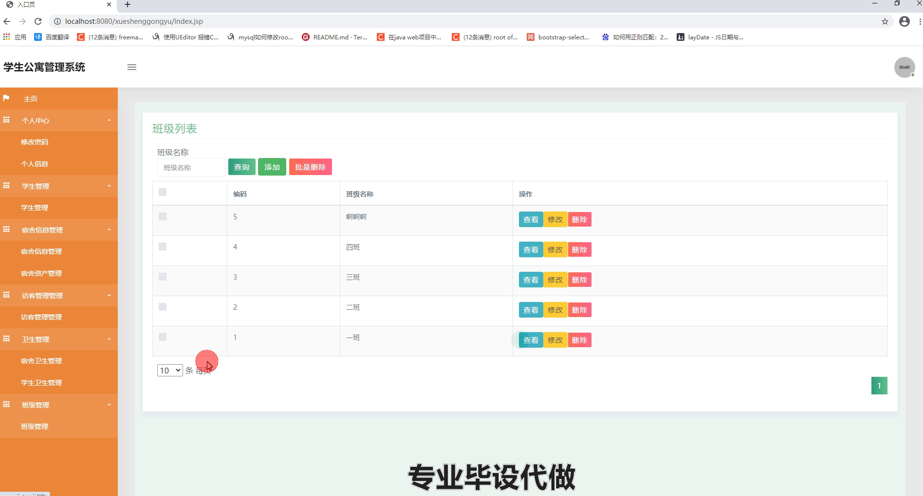Click the grid icon beside 访客管理管理 group

point(6,295)
